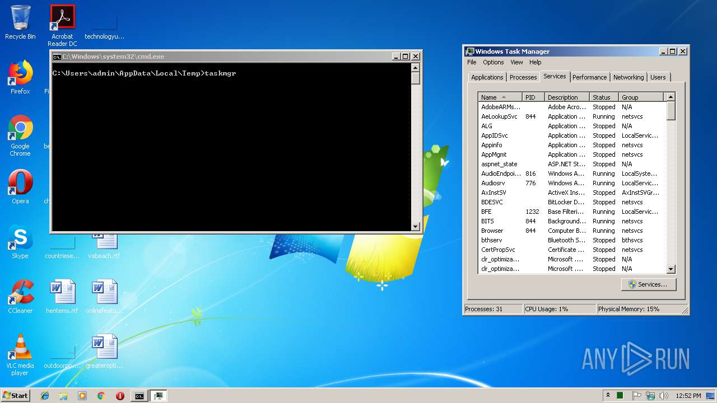The width and height of the screenshot is (717, 403).
Task: Select the AdobeARMs... service row
Action: (x=572, y=107)
